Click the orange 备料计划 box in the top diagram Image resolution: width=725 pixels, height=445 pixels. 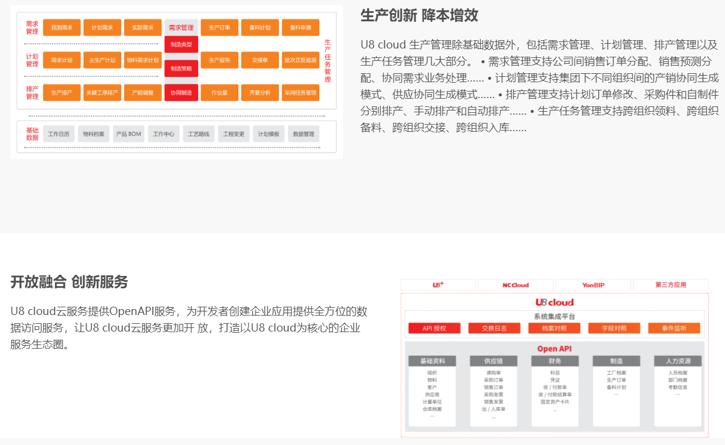point(260,28)
